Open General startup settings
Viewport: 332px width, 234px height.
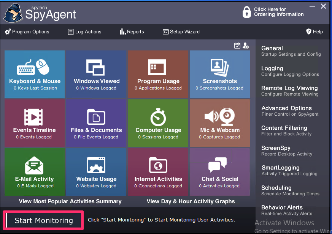coord(291,51)
